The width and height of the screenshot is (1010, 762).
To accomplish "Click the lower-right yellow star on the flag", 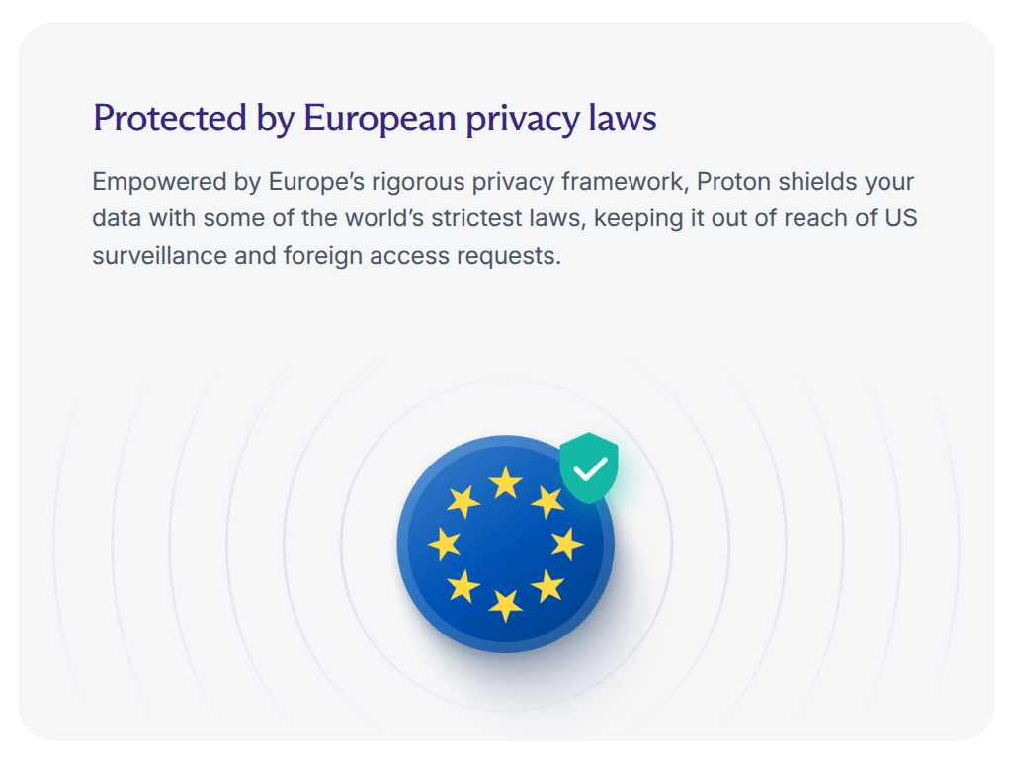I will pos(547,587).
